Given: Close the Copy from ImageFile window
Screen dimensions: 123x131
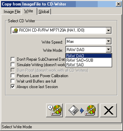Looking at the screenshot, I should tap(119, 4).
